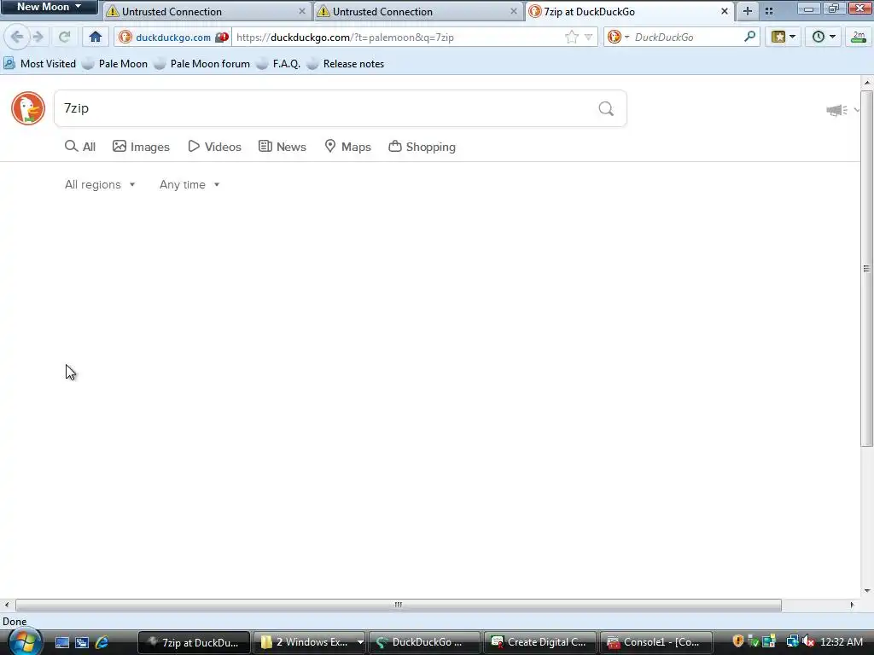Image resolution: width=874 pixels, height=655 pixels.
Task: Expand the All regions filter
Action: [x=100, y=184]
